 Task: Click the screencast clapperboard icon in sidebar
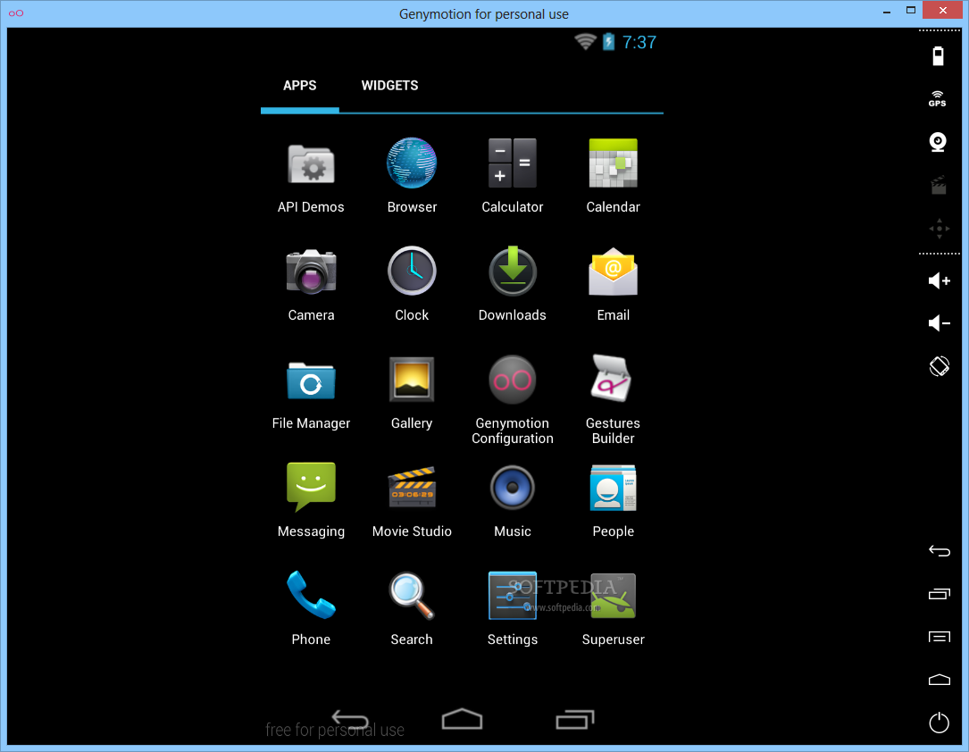pos(939,186)
